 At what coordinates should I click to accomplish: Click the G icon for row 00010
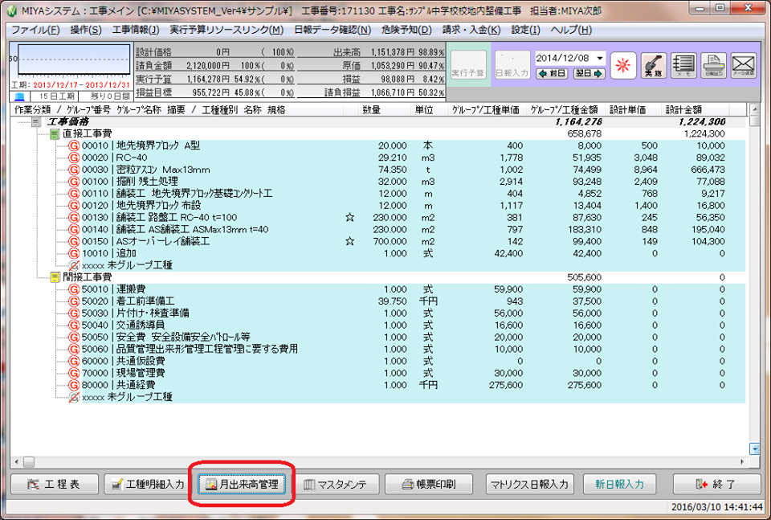click(x=74, y=145)
